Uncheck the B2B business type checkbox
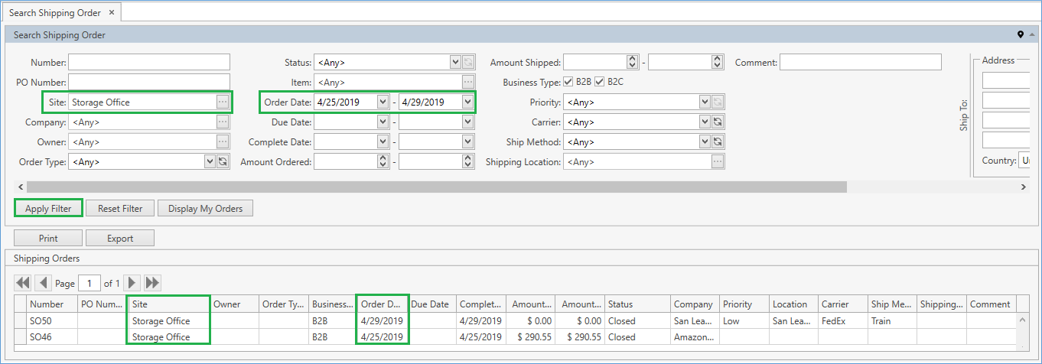1042x364 pixels. pyautogui.click(x=568, y=82)
